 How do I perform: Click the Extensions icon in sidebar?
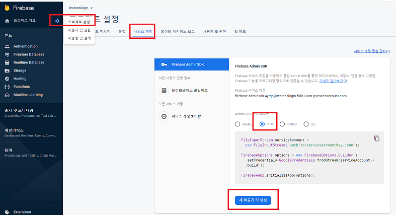click(x=7, y=212)
